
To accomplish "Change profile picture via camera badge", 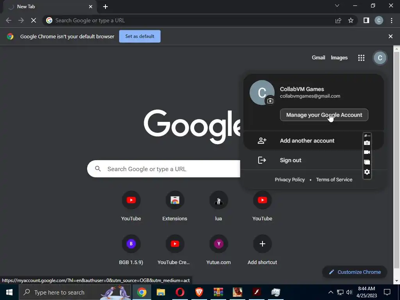I will click(x=270, y=101).
